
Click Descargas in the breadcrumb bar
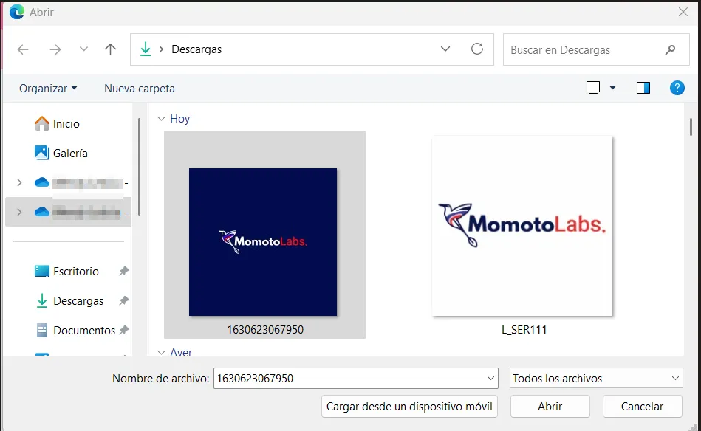click(196, 49)
